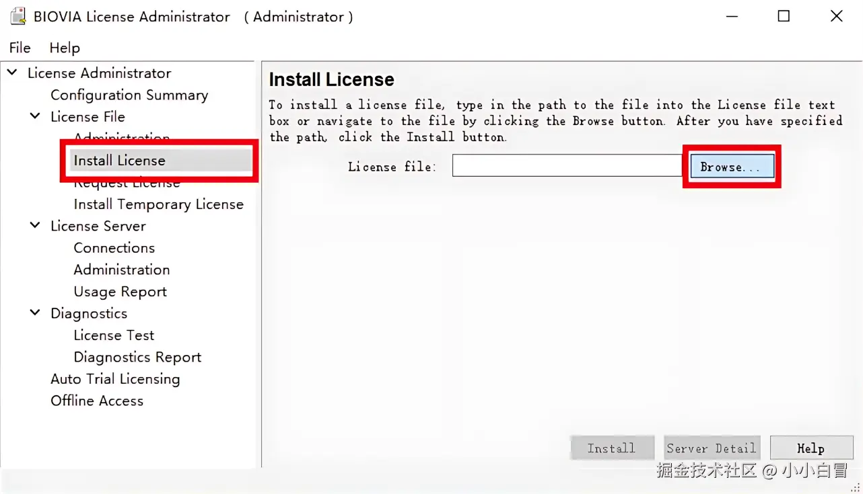863x494 pixels.
Task: Open the Usage Report page
Action: click(x=120, y=292)
